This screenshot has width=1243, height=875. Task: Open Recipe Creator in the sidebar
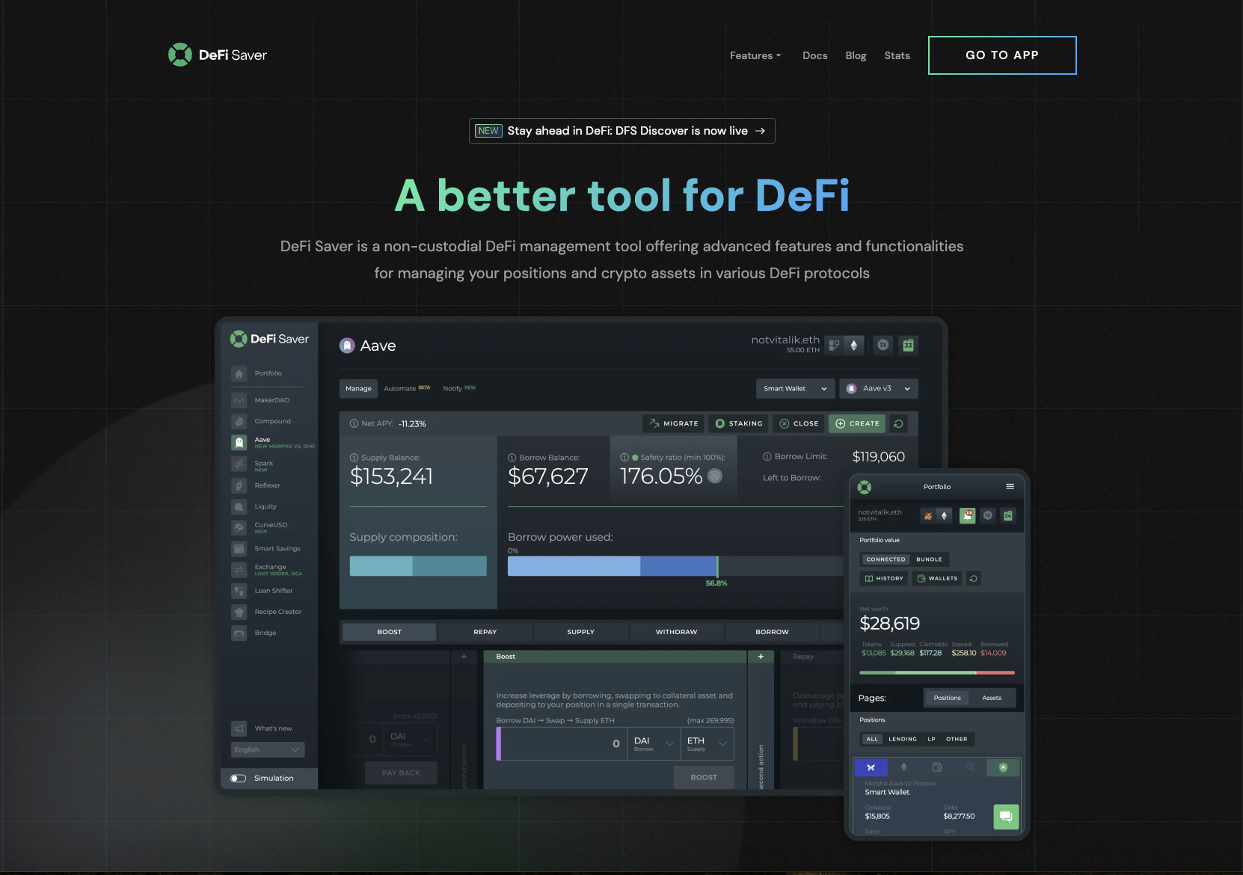click(x=267, y=612)
